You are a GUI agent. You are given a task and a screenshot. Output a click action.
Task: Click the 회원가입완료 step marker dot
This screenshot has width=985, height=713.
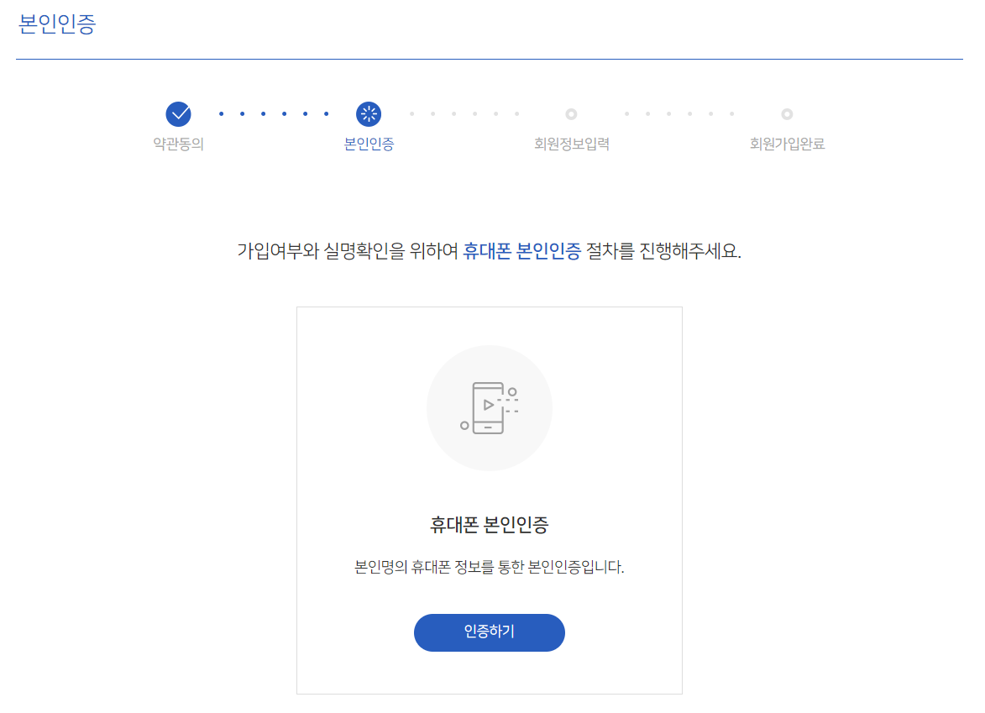(x=787, y=114)
